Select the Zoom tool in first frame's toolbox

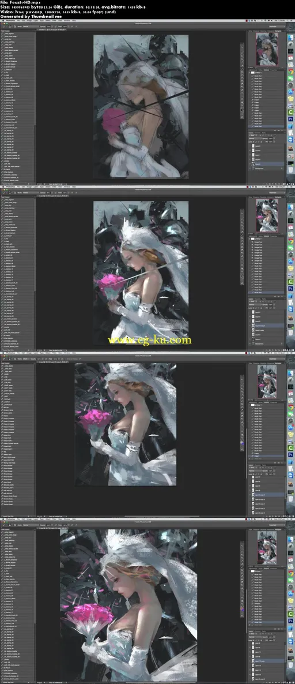pos(242,105)
